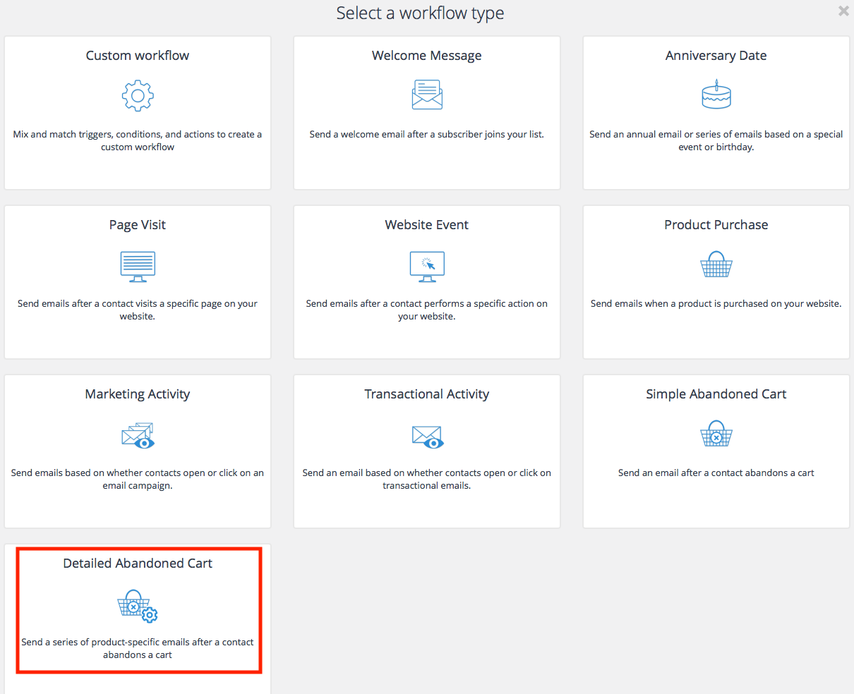Viewport: 854px width, 694px height.
Task: Select the Anniversary Date heading
Action: tap(716, 56)
